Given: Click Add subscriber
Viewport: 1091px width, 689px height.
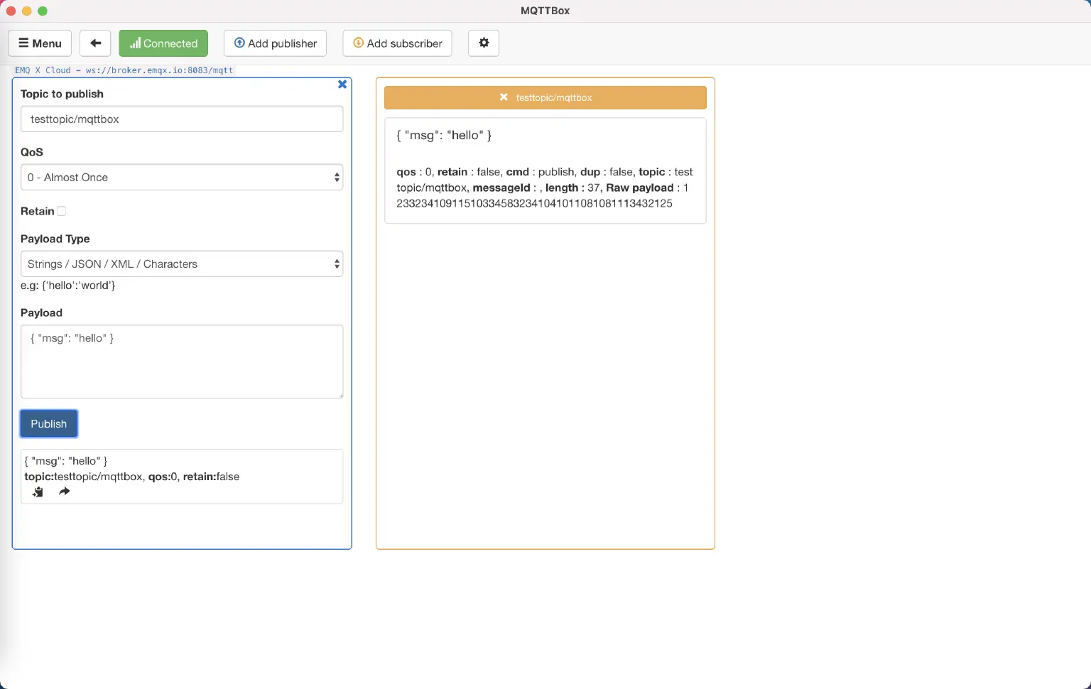Looking at the screenshot, I should coord(398,43).
